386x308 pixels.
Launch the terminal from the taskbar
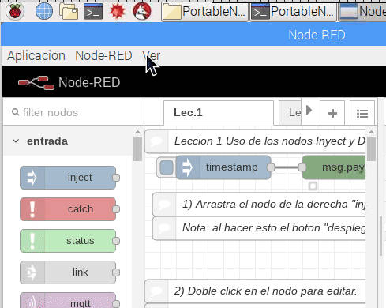tap(93, 11)
